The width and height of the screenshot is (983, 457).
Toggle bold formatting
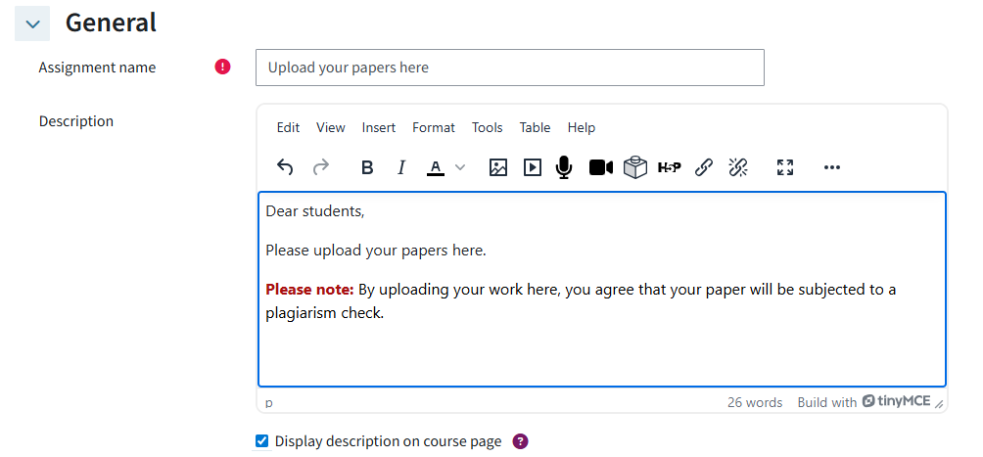pos(367,167)
